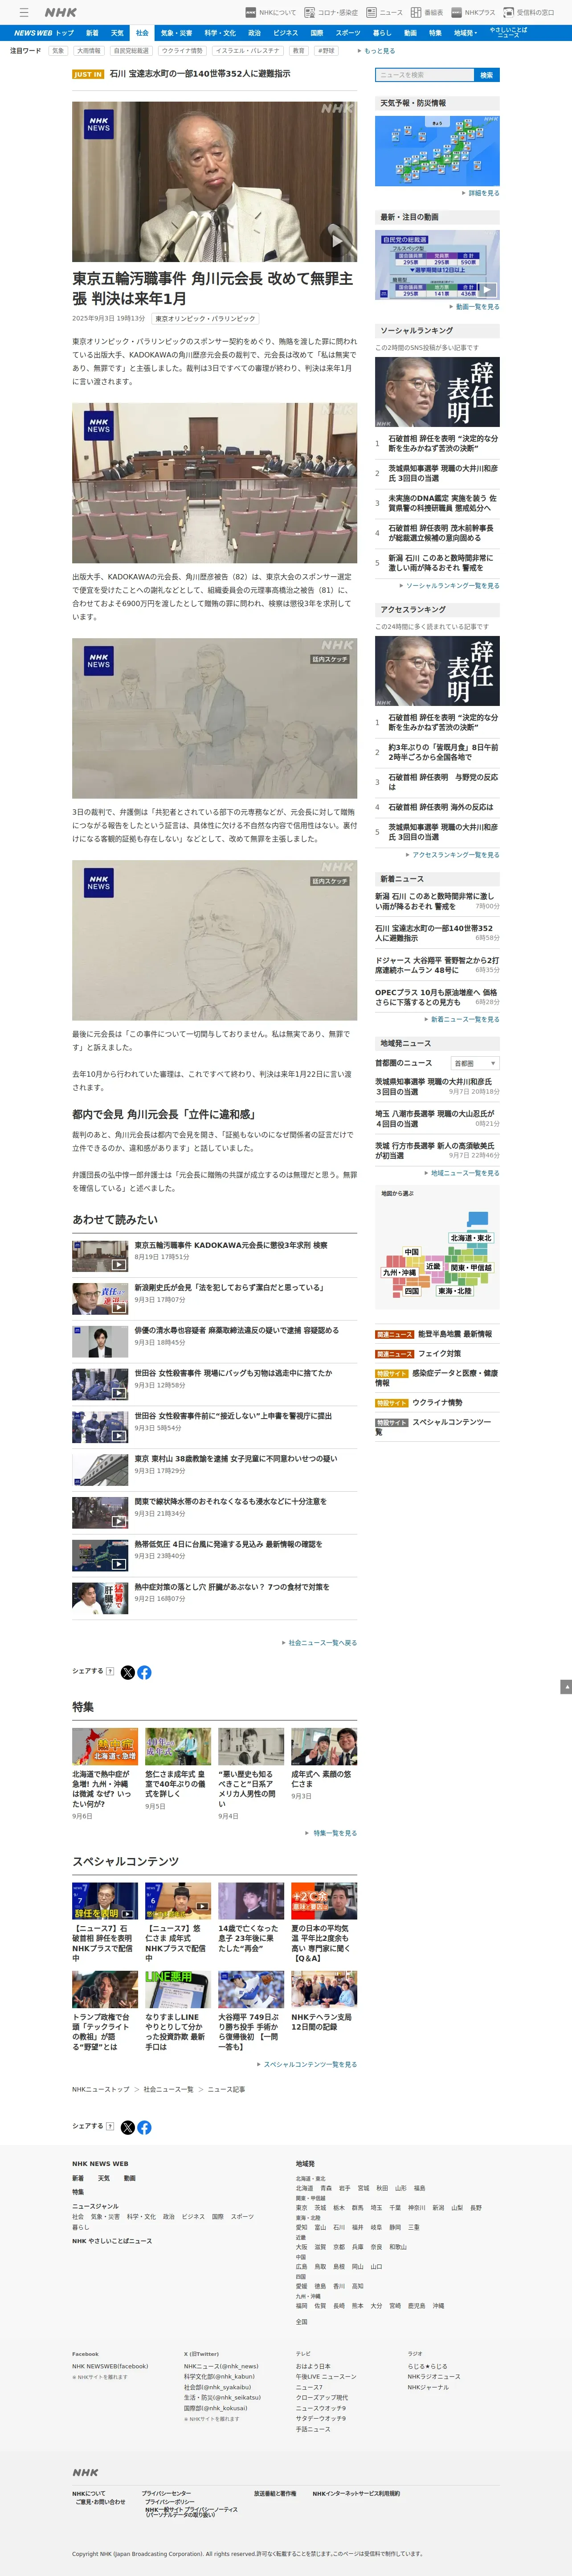Open コロナ・感染症 header link
Screen dimensions: 572x2576
click(332, 13)
